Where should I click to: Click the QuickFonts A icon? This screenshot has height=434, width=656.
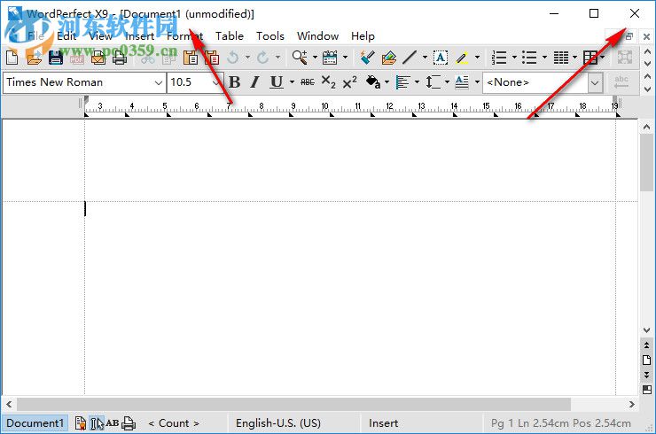[462, 82]
